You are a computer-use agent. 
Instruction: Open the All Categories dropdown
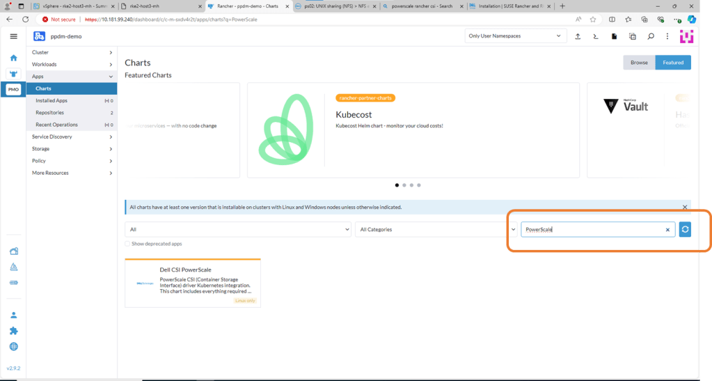click(434, 229)
